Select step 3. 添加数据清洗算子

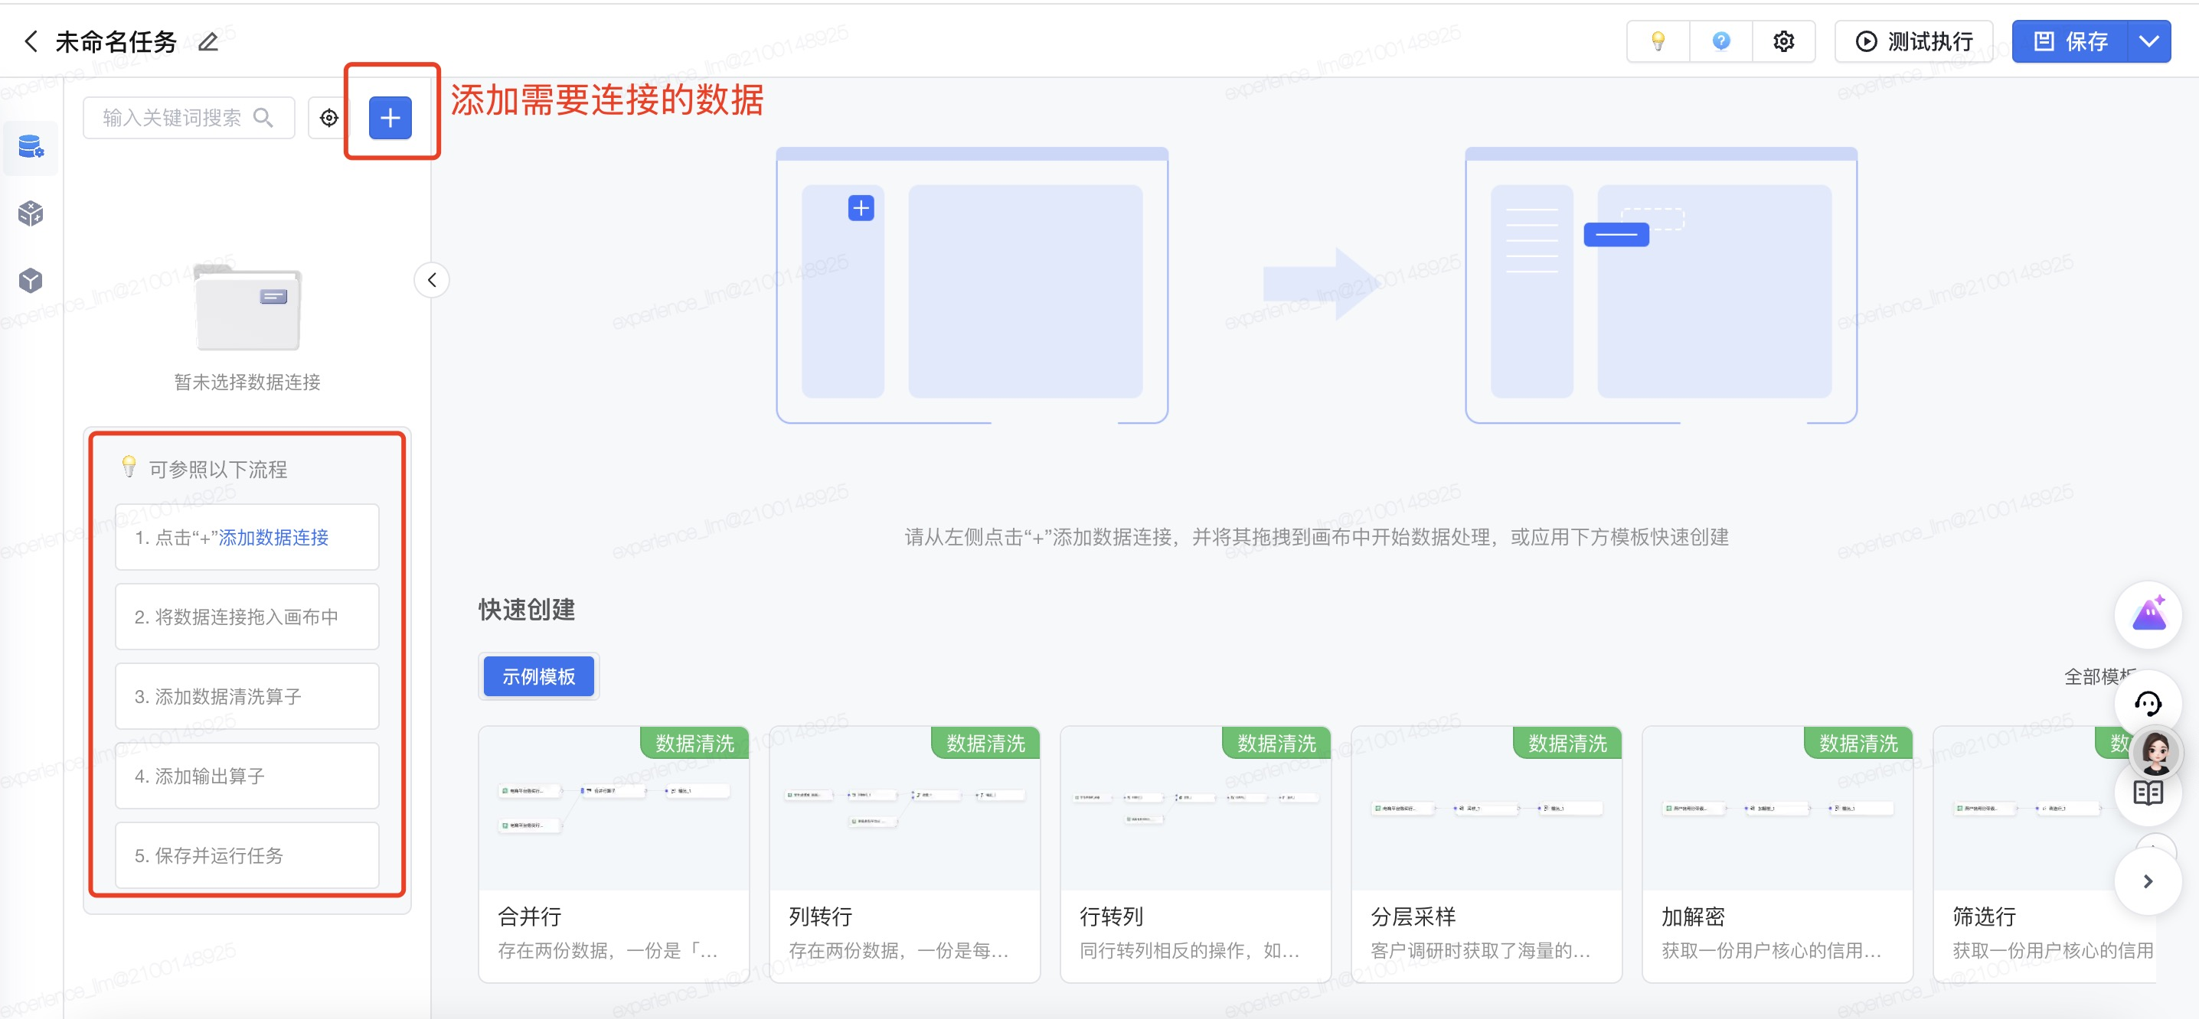(x=247, y=696)
